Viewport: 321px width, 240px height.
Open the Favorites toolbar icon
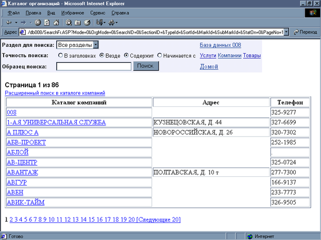tap(77, 23)
